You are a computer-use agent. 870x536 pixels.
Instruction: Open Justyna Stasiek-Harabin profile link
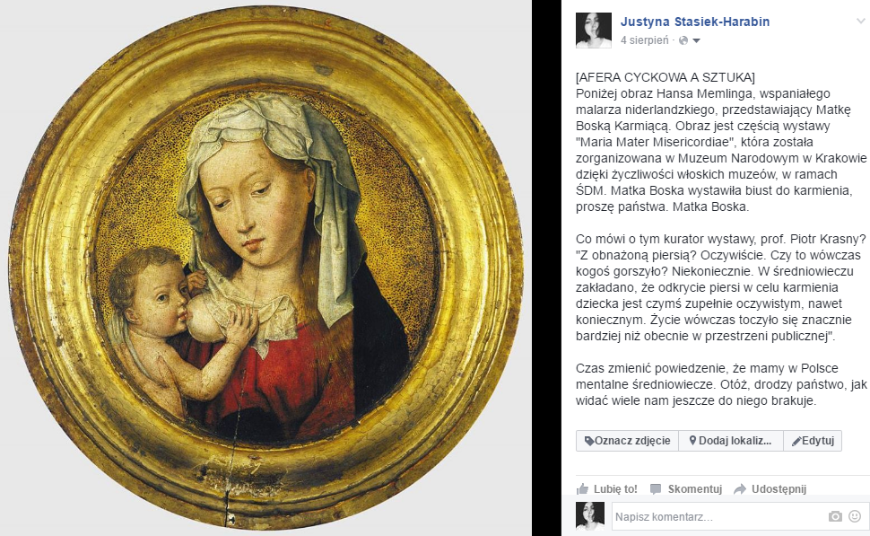[695, 22]
